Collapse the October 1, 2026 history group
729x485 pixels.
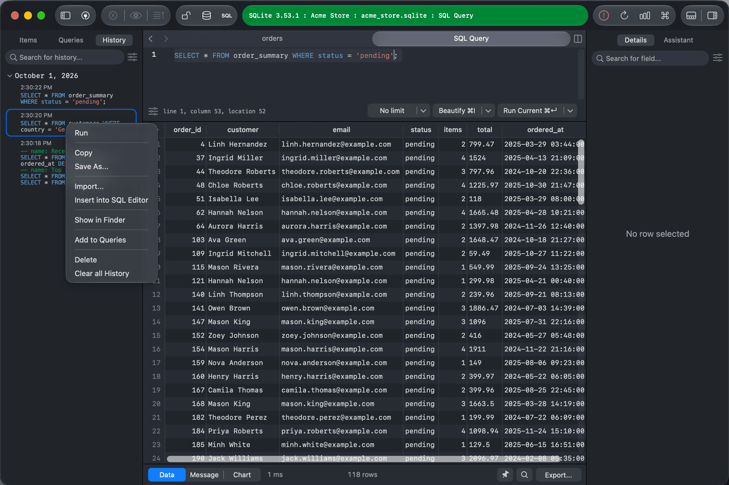pos(10,76)
